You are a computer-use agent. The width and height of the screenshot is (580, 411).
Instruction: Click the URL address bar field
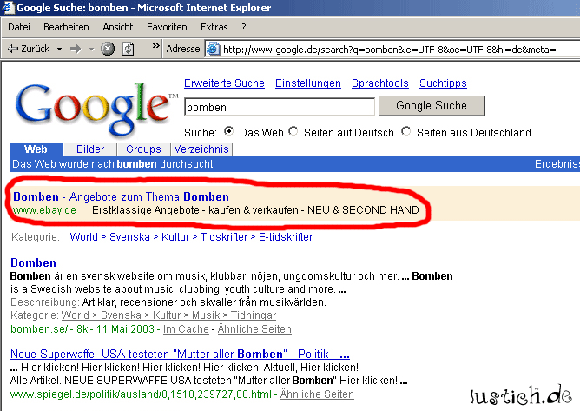click(x=392, y=50)
